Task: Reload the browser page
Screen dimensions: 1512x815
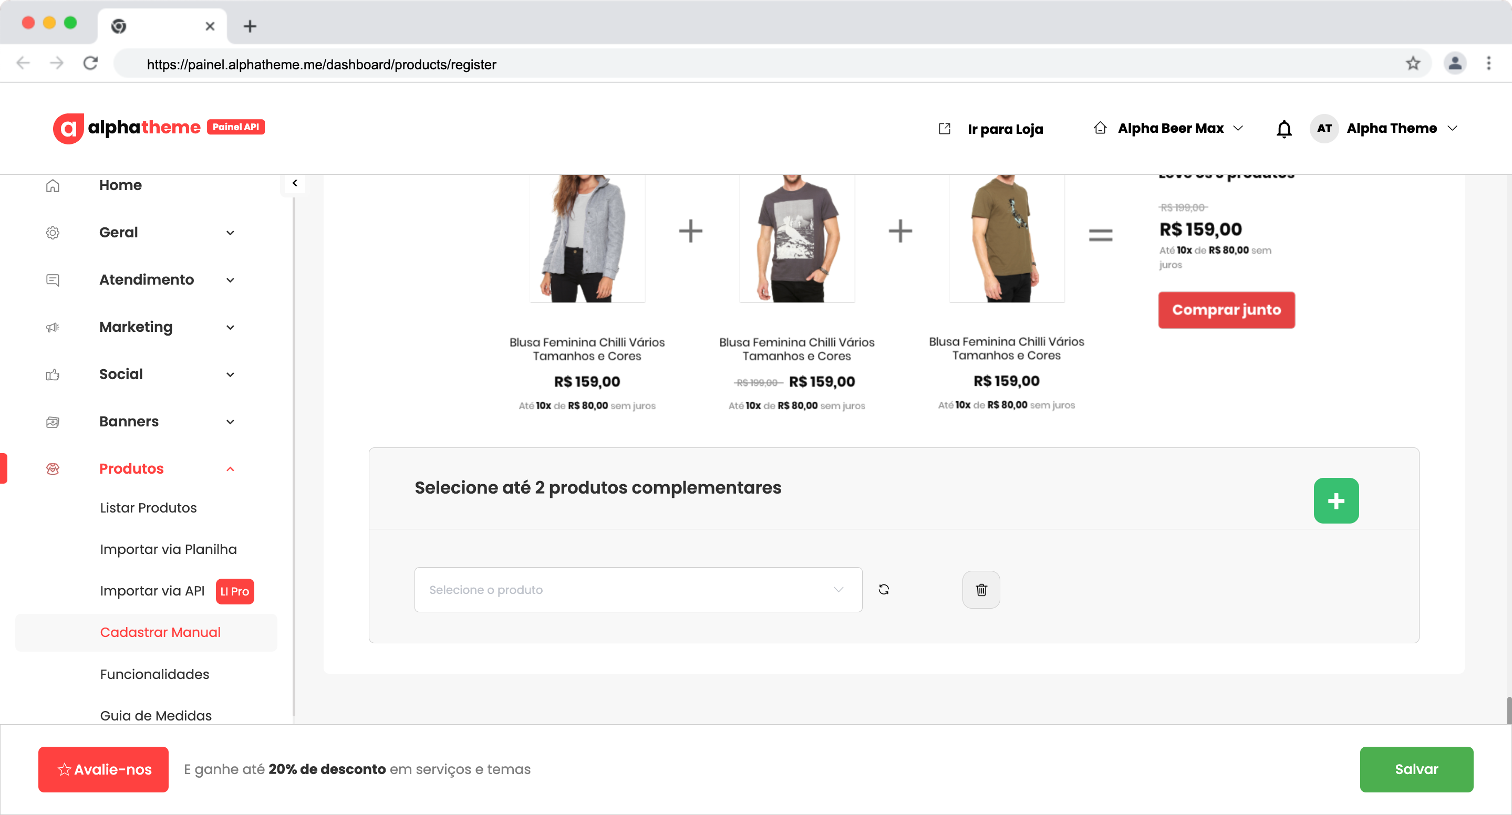Action: click(x=90, y=64)
